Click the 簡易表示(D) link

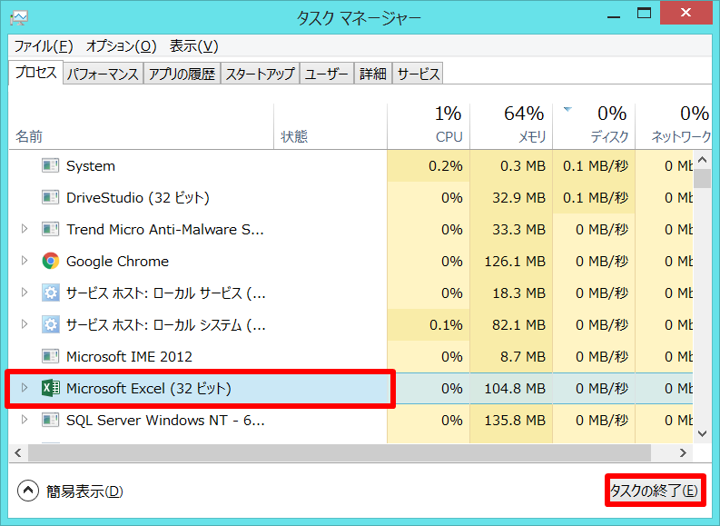tap(85, 491)
